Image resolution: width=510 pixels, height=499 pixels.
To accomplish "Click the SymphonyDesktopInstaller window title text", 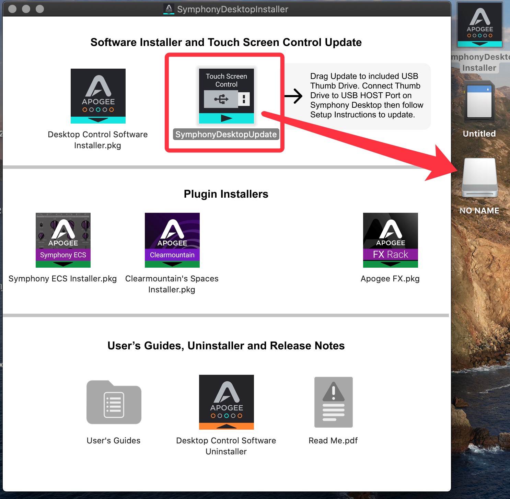I will click(233, 9).
